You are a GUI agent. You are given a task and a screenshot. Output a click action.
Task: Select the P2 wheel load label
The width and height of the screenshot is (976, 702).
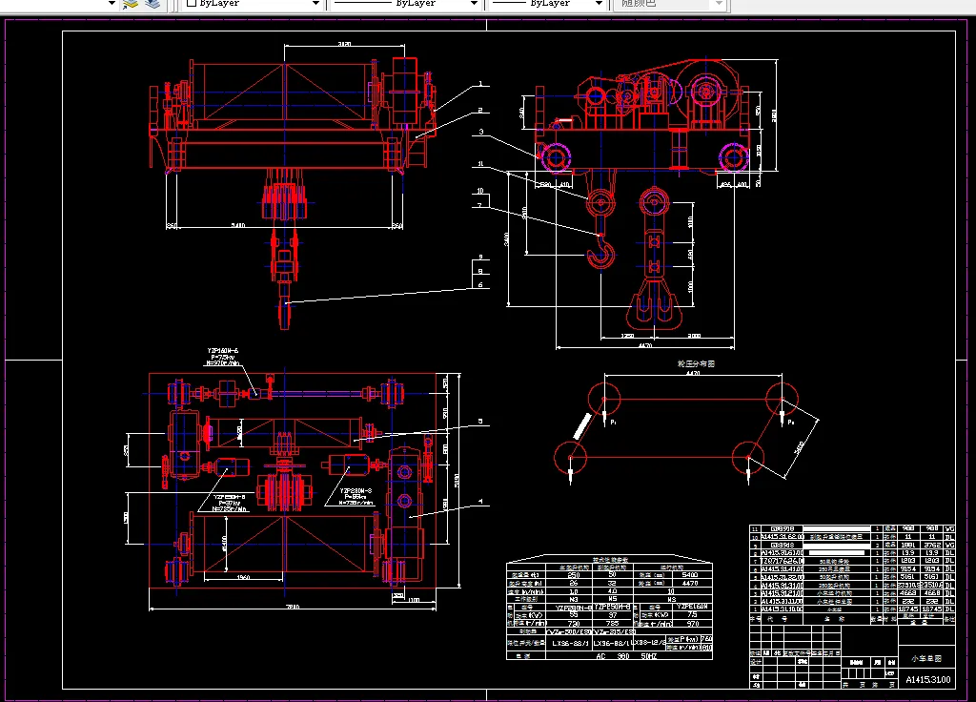pyautogui.click(x=791, y=423)
